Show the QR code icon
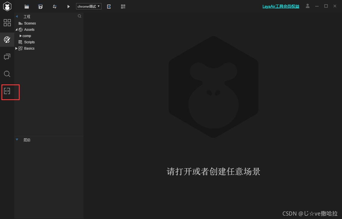 123,7
